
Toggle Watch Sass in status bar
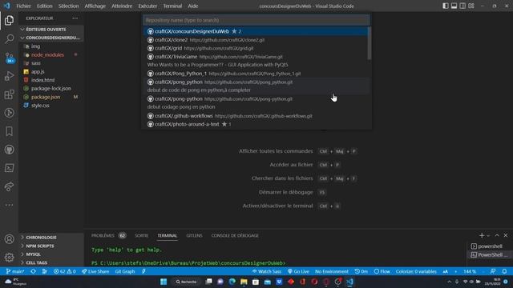[266, 271]
